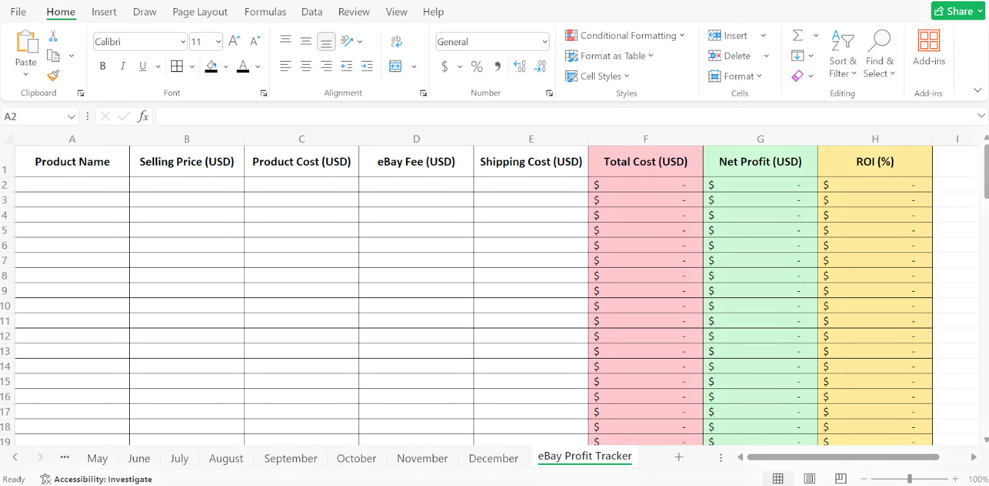Decrease font size with the smaller A icon
The height and width of the screenshot is (486, 989).
pyautogui.click(x=255, y=41)
